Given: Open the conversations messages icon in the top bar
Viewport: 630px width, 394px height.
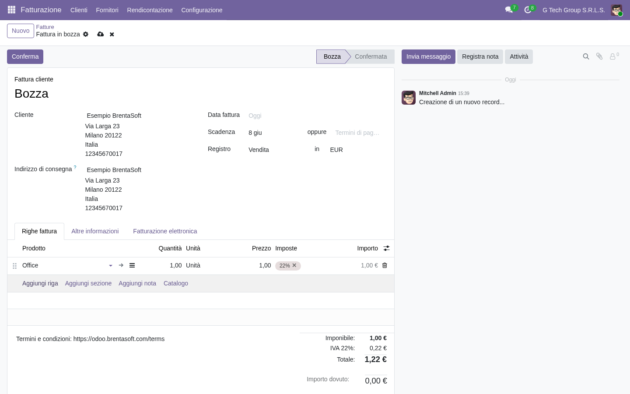Looking at the screenshot, I should click(509, 10).
